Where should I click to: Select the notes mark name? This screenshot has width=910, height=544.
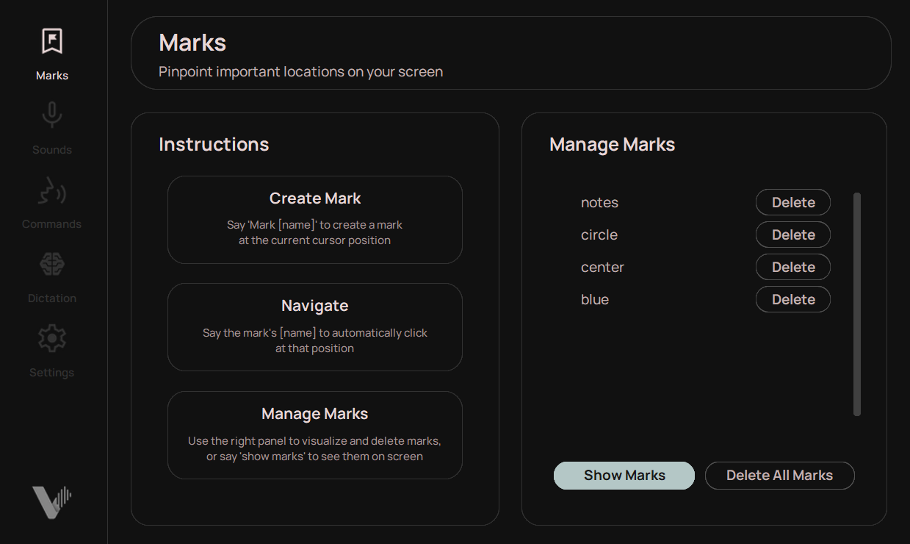point(599,202)
